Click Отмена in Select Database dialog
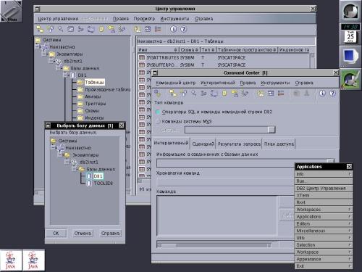 (83, 234)
